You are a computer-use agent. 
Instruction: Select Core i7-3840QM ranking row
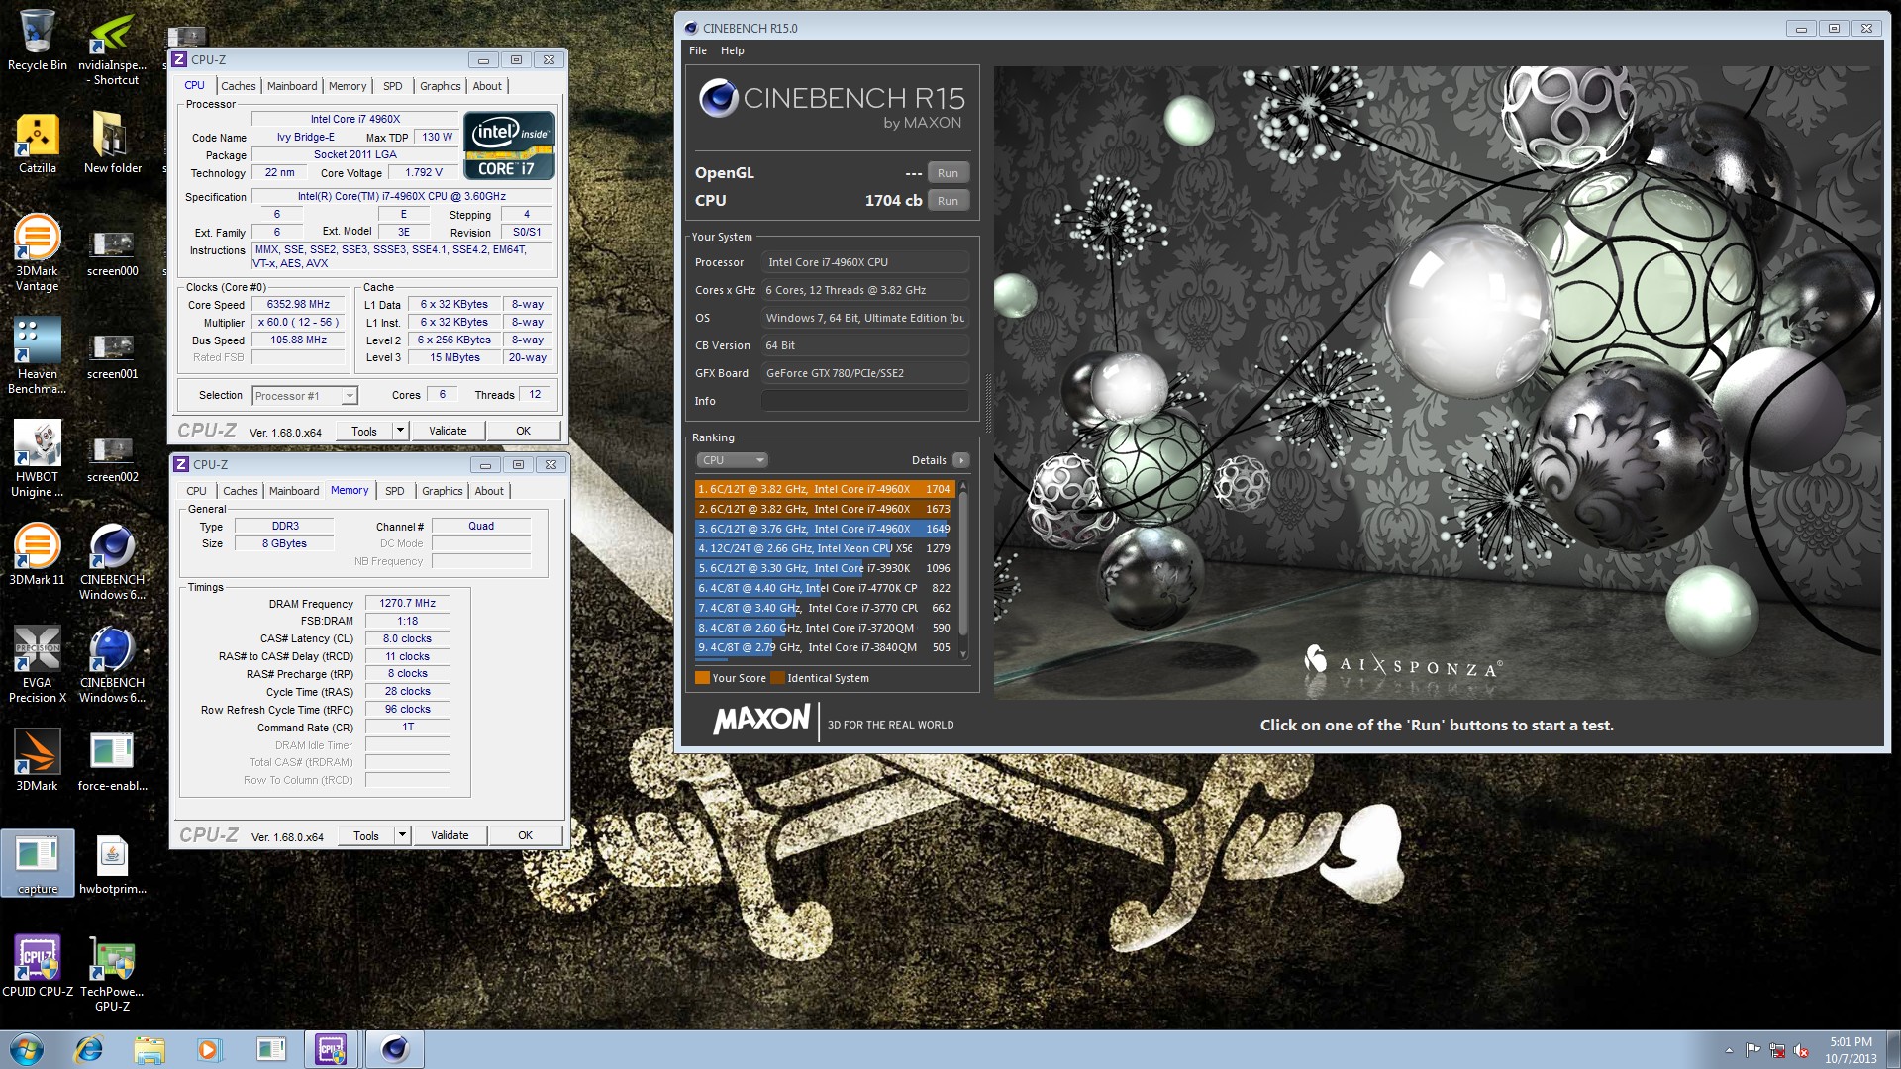[x=824, y=647]
